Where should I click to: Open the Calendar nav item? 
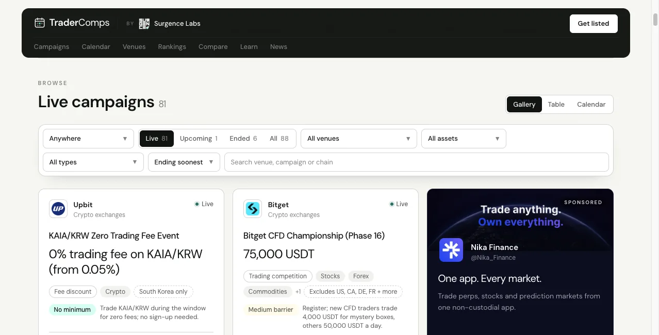(x=96, y=47)
